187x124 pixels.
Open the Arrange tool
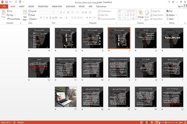[141, 15]
